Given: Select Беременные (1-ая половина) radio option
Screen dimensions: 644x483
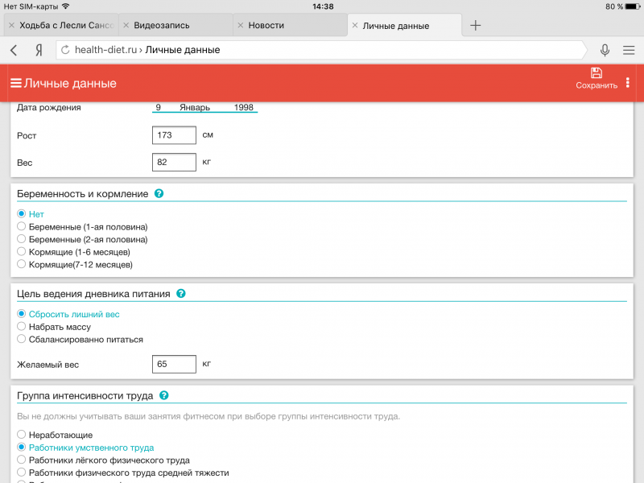Looking at the screenshot, I should click(x=22, y=227).
